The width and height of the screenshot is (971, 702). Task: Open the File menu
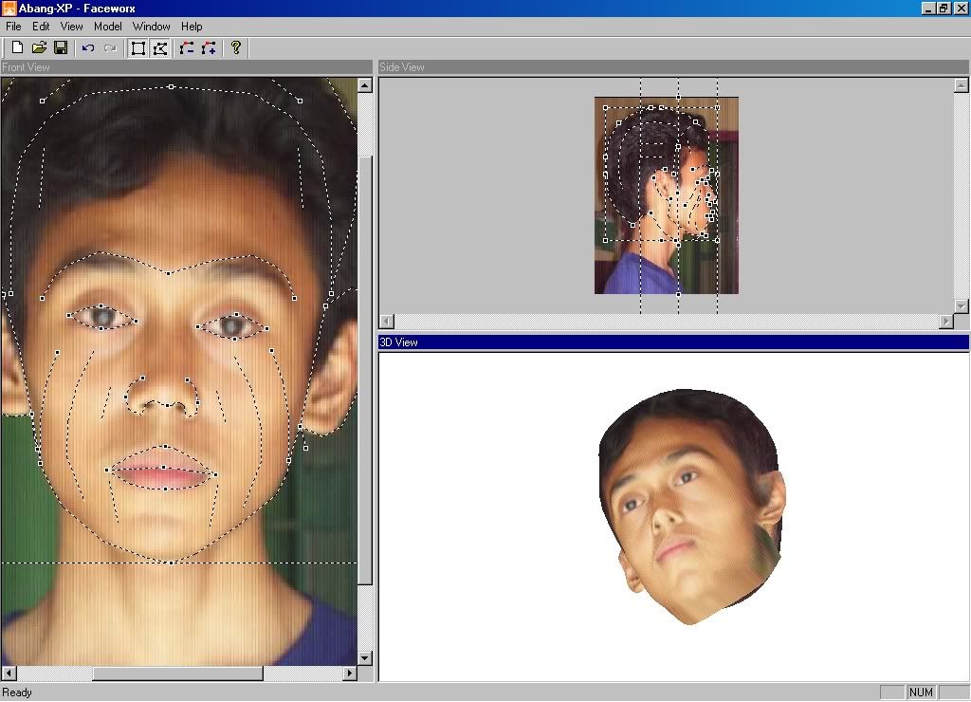coord(13,27)
